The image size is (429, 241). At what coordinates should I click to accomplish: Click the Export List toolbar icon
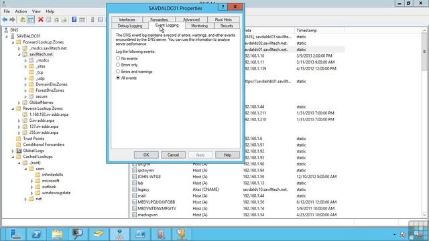64,19
